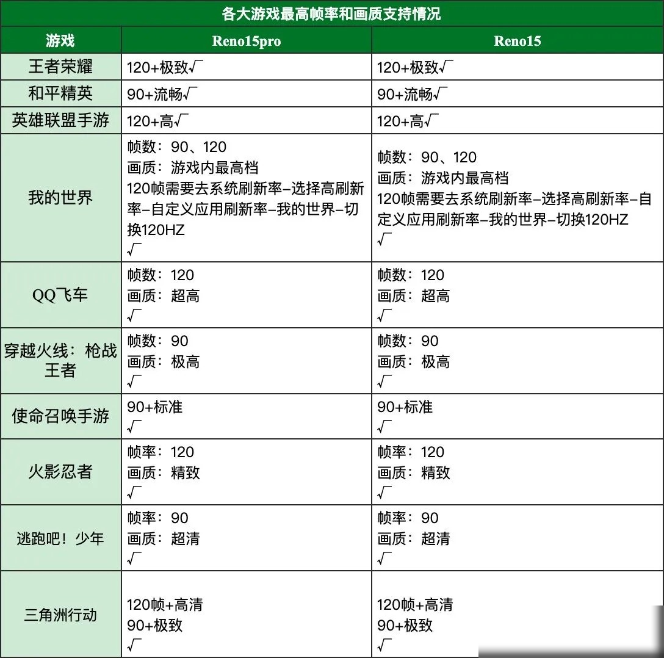664x658 pixels.
Task: Click 帧数：120 in Reno15 QQ飞车 cell
Action: pyautogui.click(x=411, y=275)
